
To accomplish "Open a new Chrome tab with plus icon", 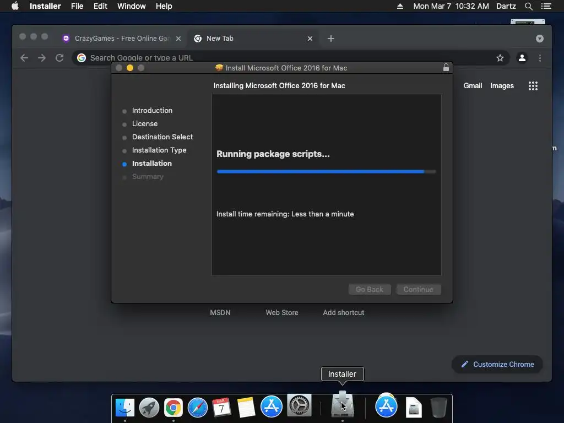I will [x=331, y=39].
